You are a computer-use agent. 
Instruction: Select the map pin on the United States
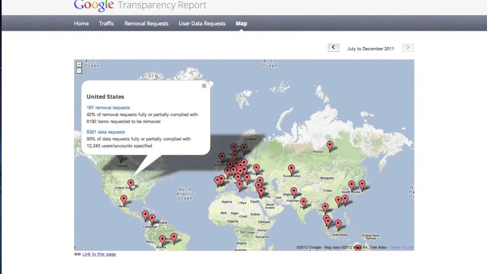131,184
